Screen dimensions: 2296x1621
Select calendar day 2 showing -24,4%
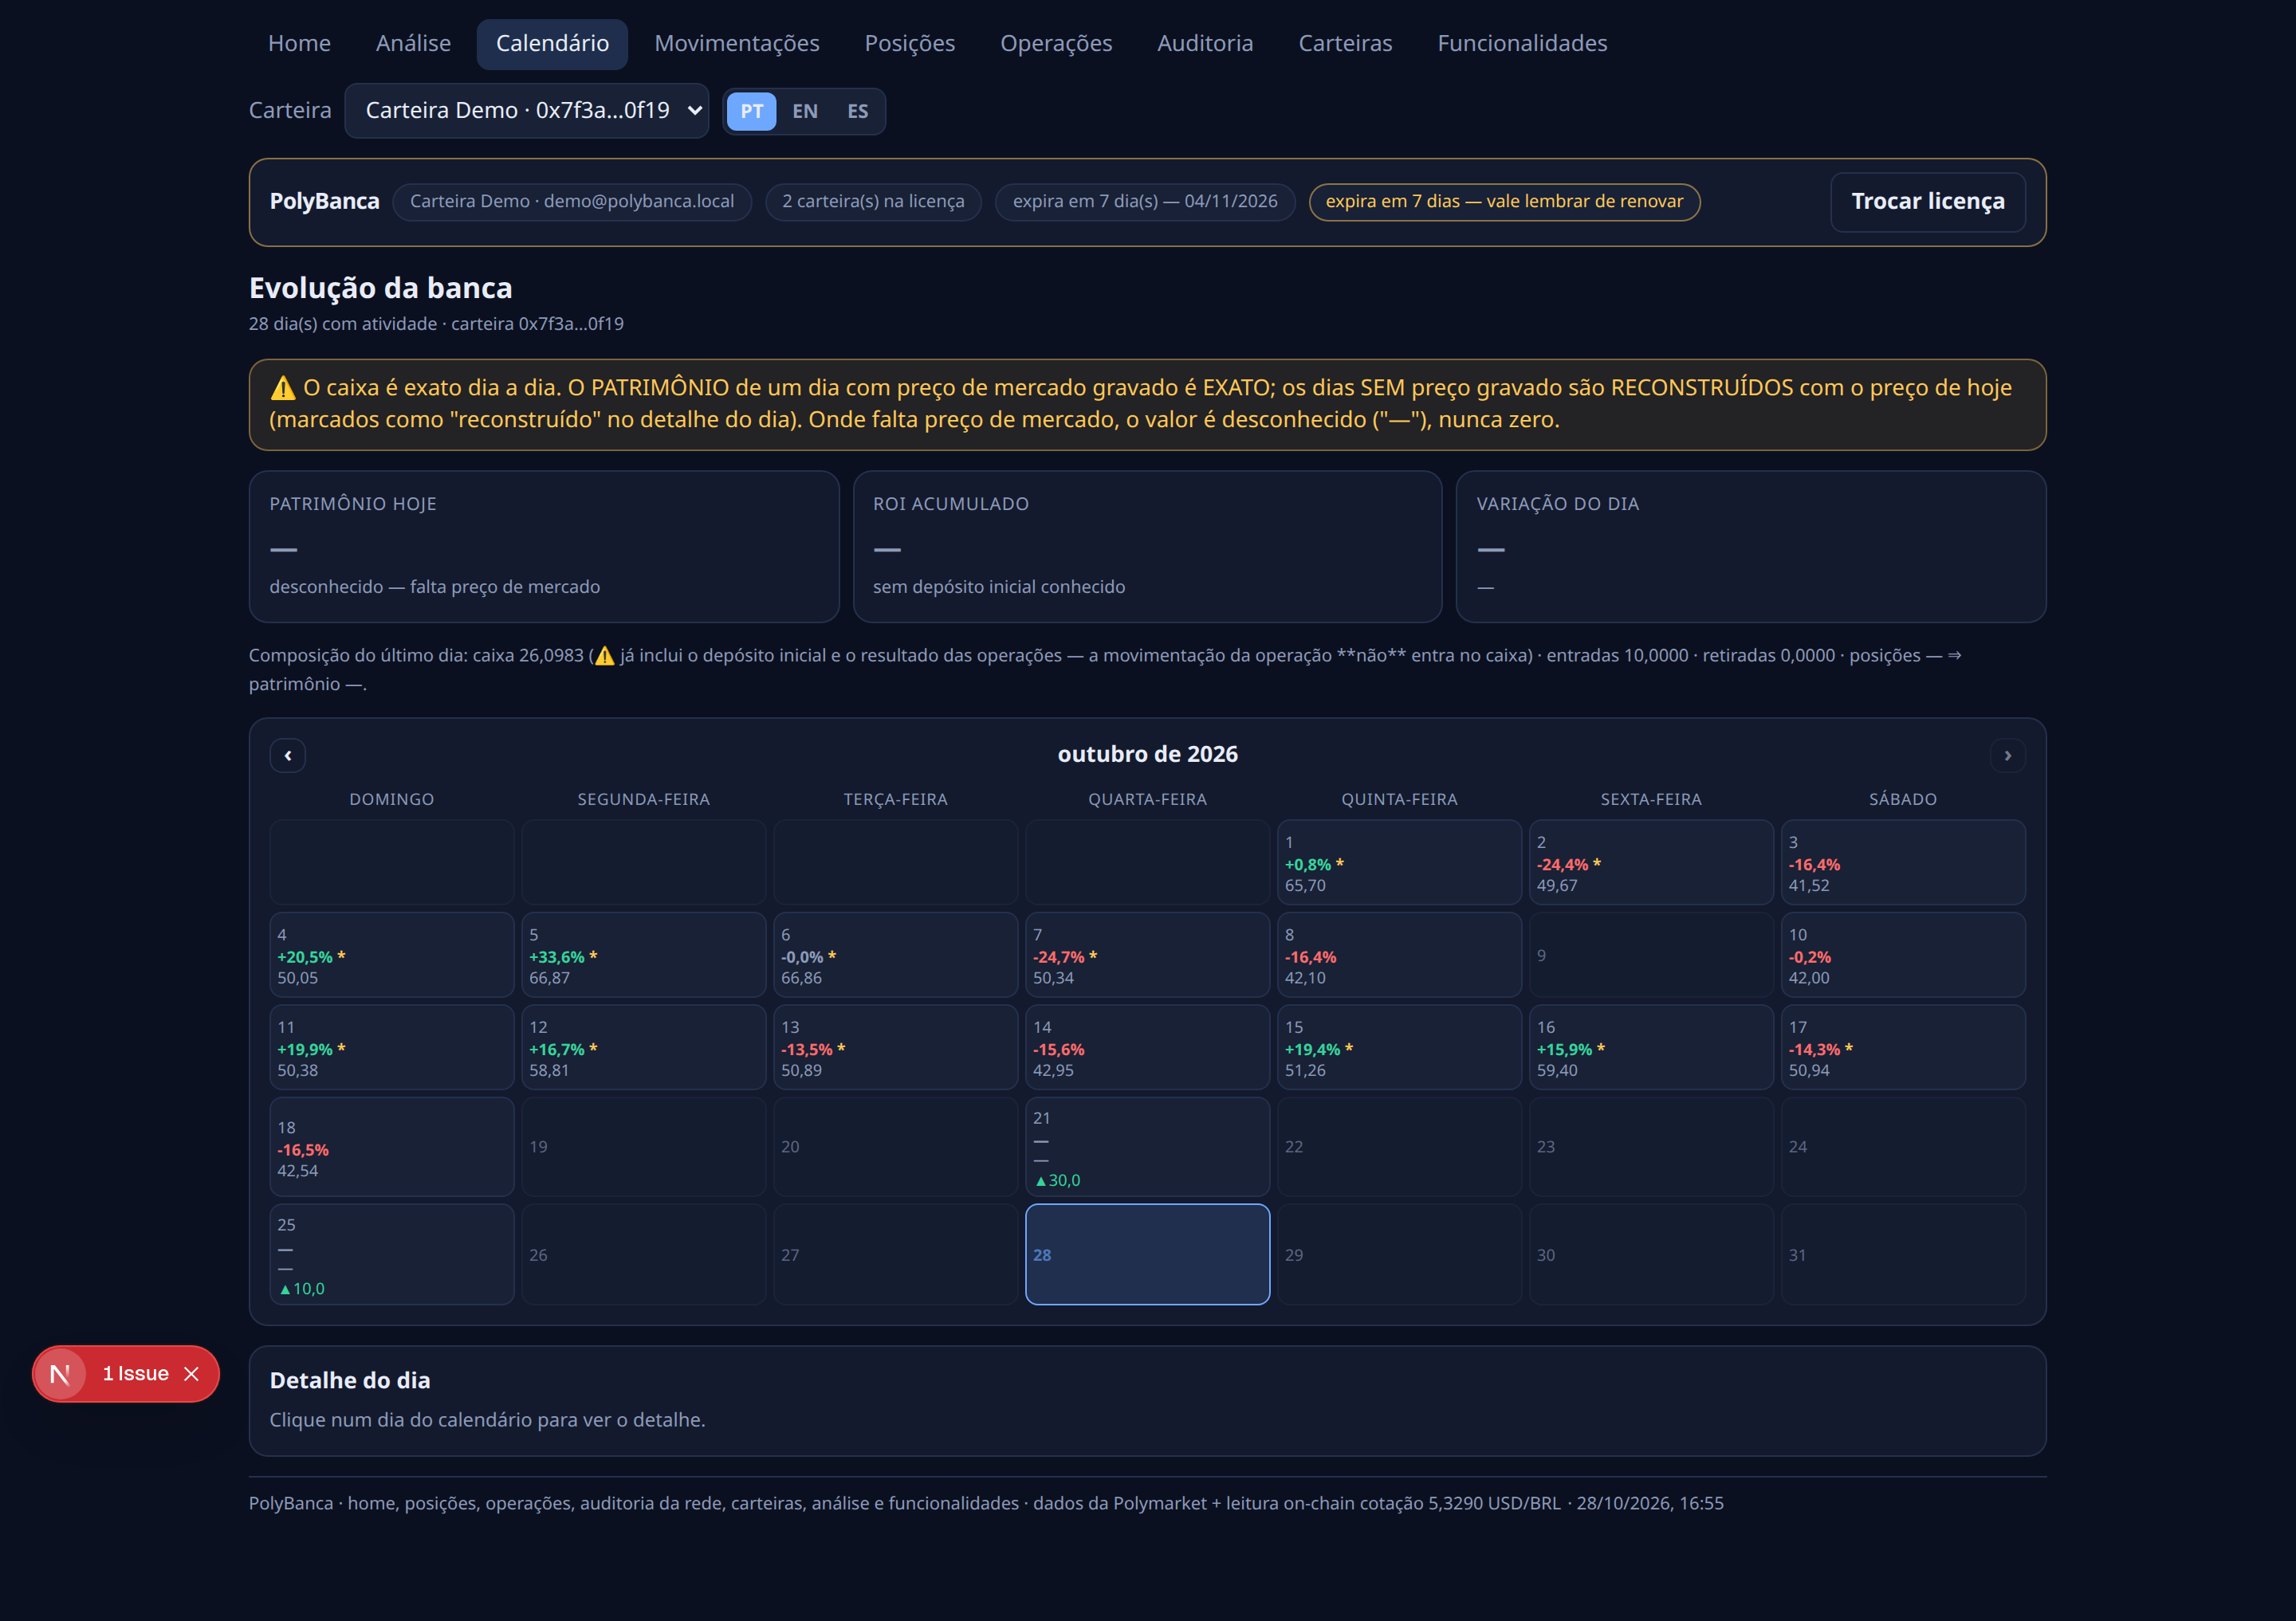1651,862
